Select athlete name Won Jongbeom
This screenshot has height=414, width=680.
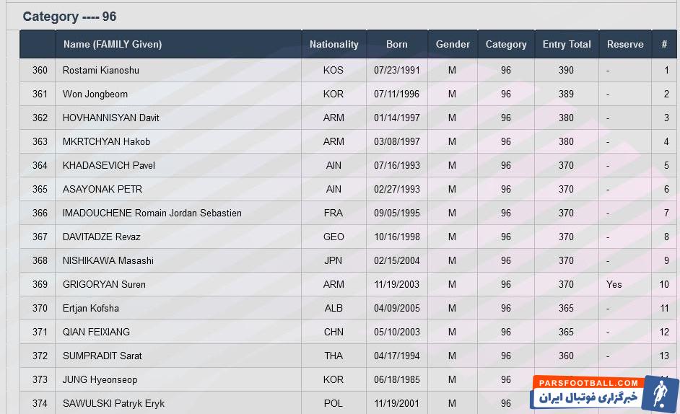(95, 94)
